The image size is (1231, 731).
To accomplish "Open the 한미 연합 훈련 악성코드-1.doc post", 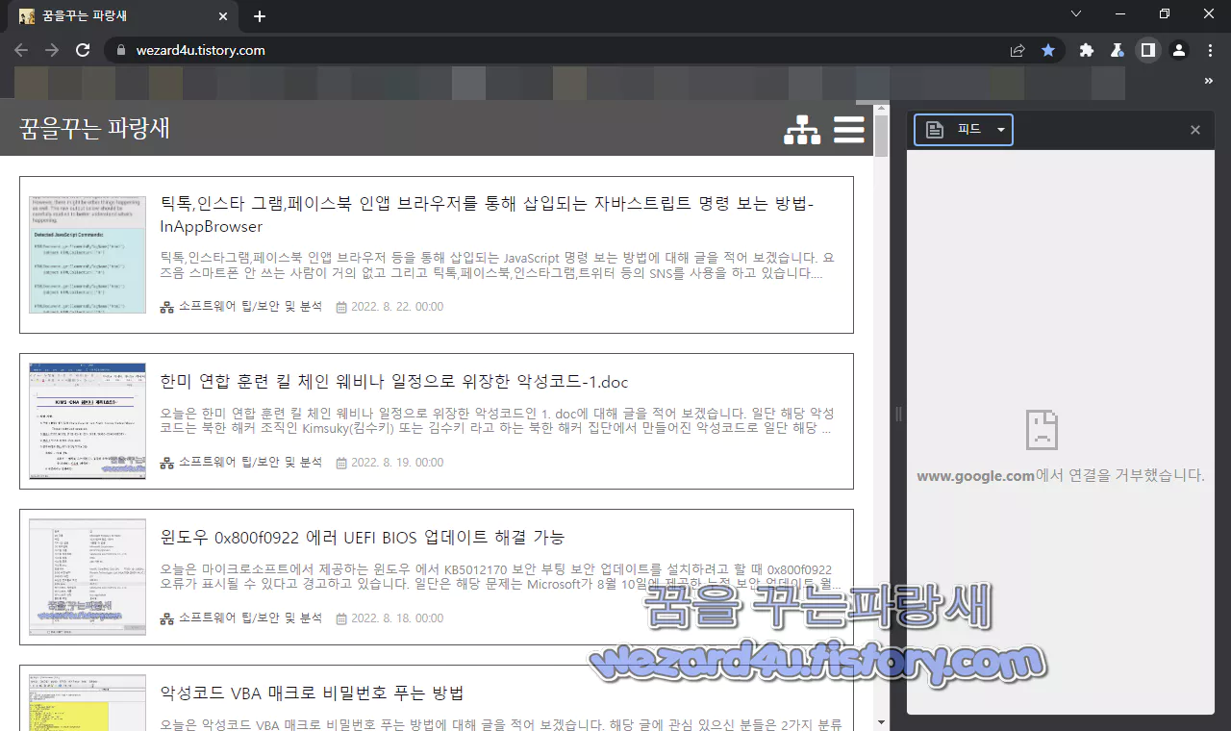I will point(394,382).
